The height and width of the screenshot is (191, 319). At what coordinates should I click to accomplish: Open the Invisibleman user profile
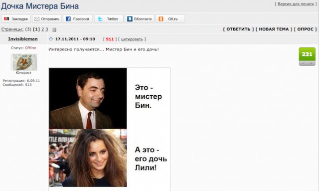click(x=23, y=39)
